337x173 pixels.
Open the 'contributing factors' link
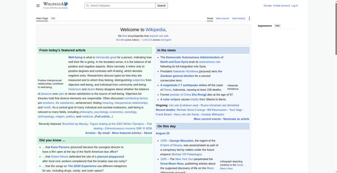[x=136, y=98]
